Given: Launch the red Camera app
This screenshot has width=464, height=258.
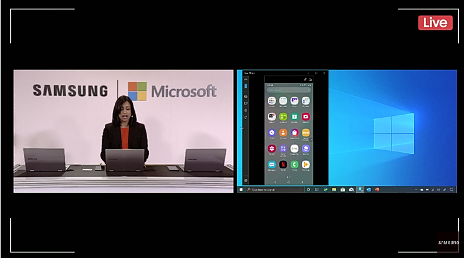Looking at the screenshot, I should tap(306, 117).
